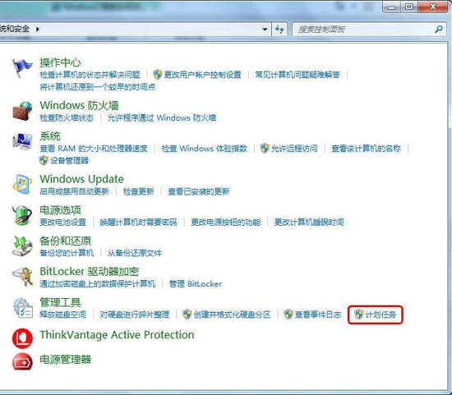This screenshot has width=452, height=395.
Task: Click the shield icon beside 计划任务
Action: [359, 314]
